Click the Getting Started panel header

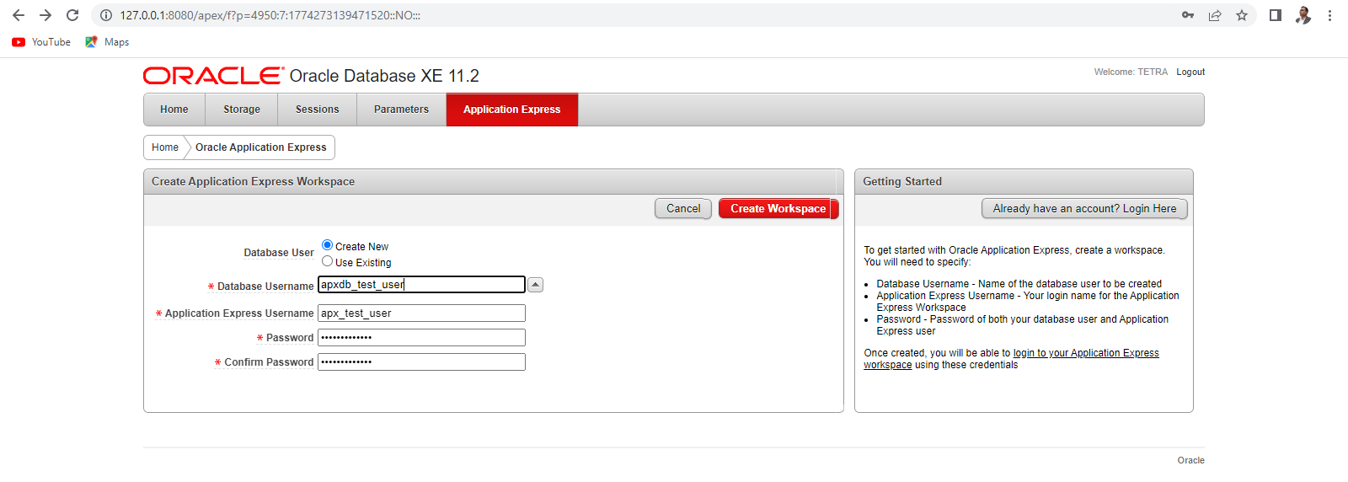[1024, 182]
